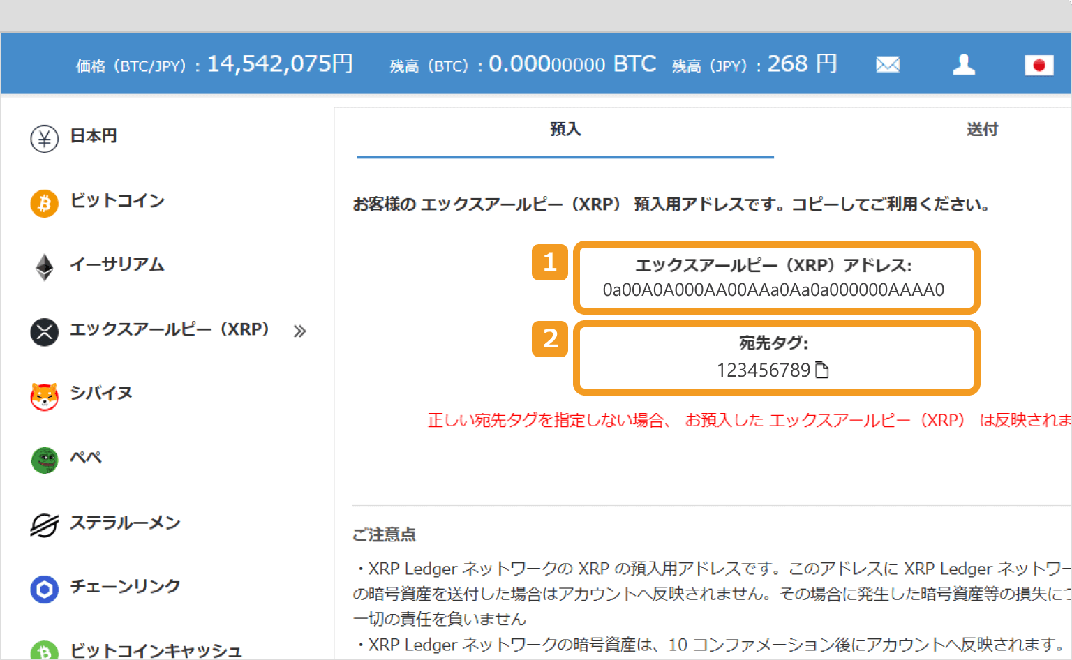Select the XRP address box

click(776, 277)
